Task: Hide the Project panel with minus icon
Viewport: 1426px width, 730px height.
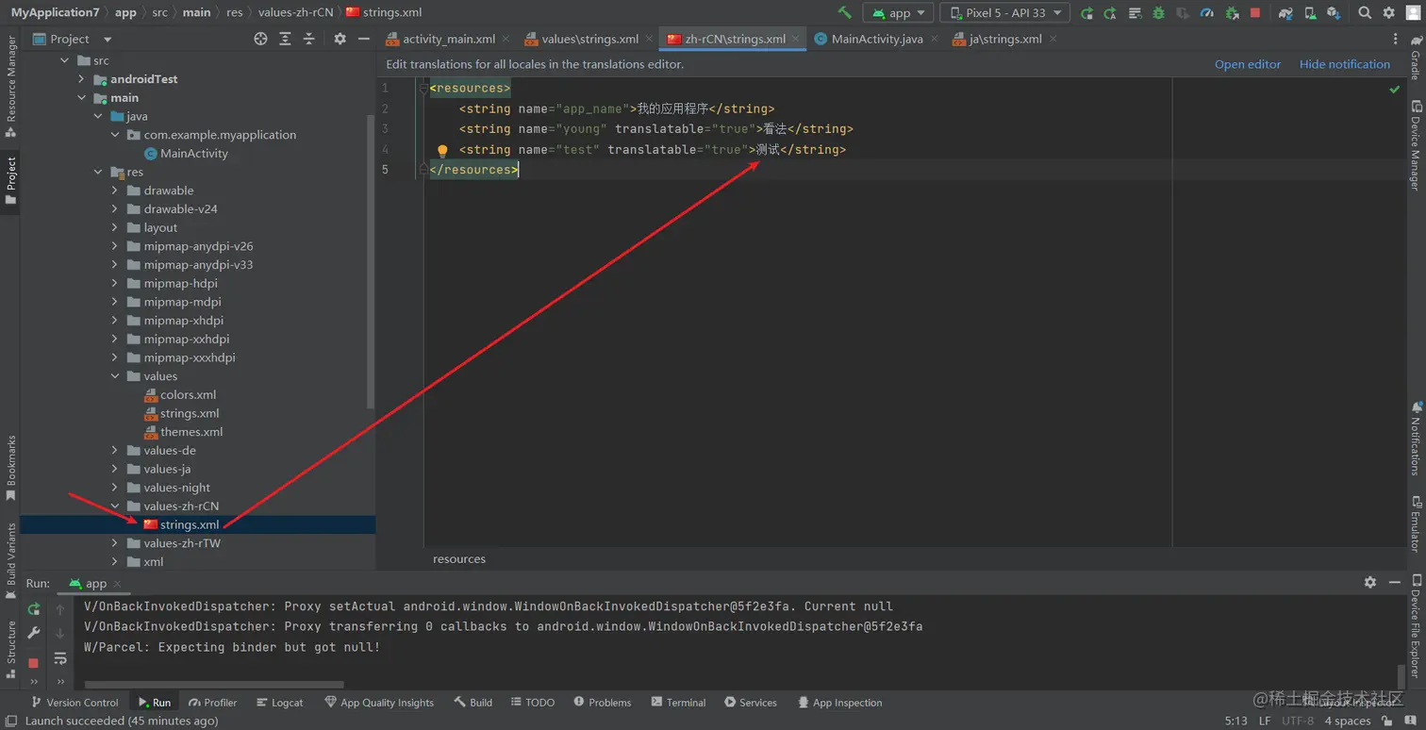Action: (363, 39)
